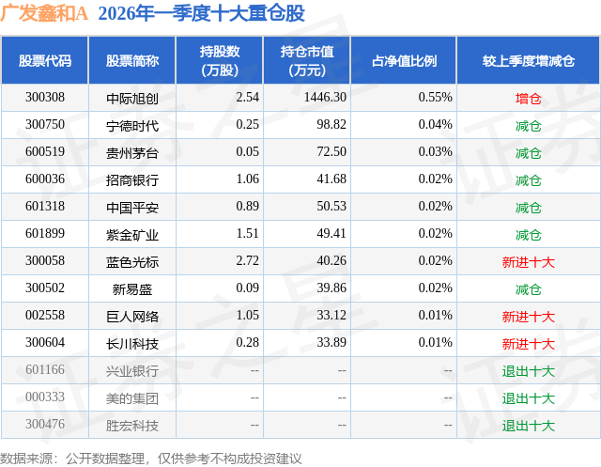Click 新进十大 in the 巨人网络 row
Image resolution: width=601 pixels, height=467 pixels.
click(529, 317)
